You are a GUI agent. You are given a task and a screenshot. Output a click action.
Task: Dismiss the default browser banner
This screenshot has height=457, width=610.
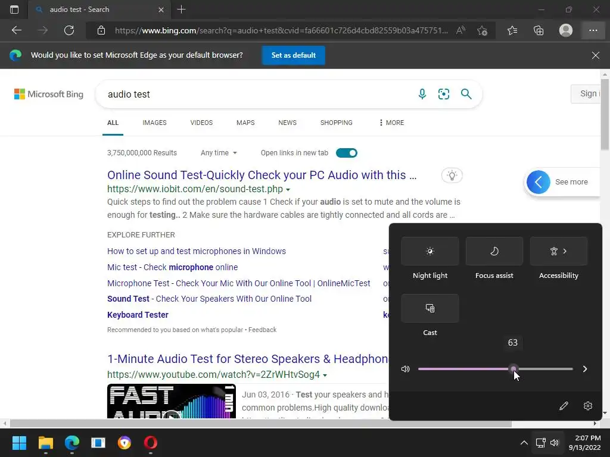tap(595, 55)
